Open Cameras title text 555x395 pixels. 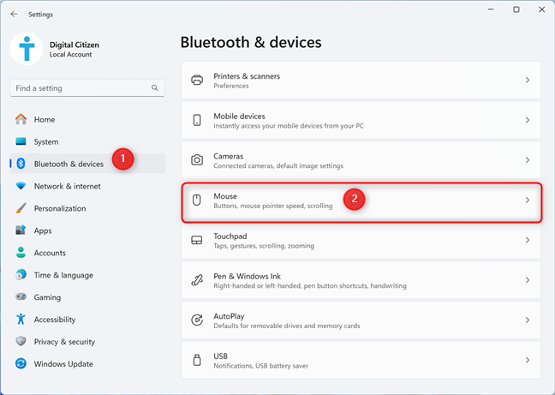pyautogui.click(x=229, y=156)
